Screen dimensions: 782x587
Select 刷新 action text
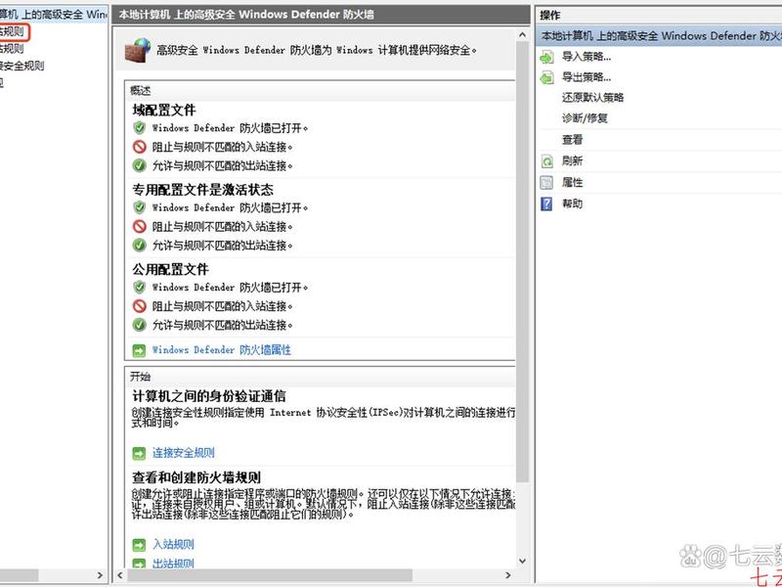573,161
